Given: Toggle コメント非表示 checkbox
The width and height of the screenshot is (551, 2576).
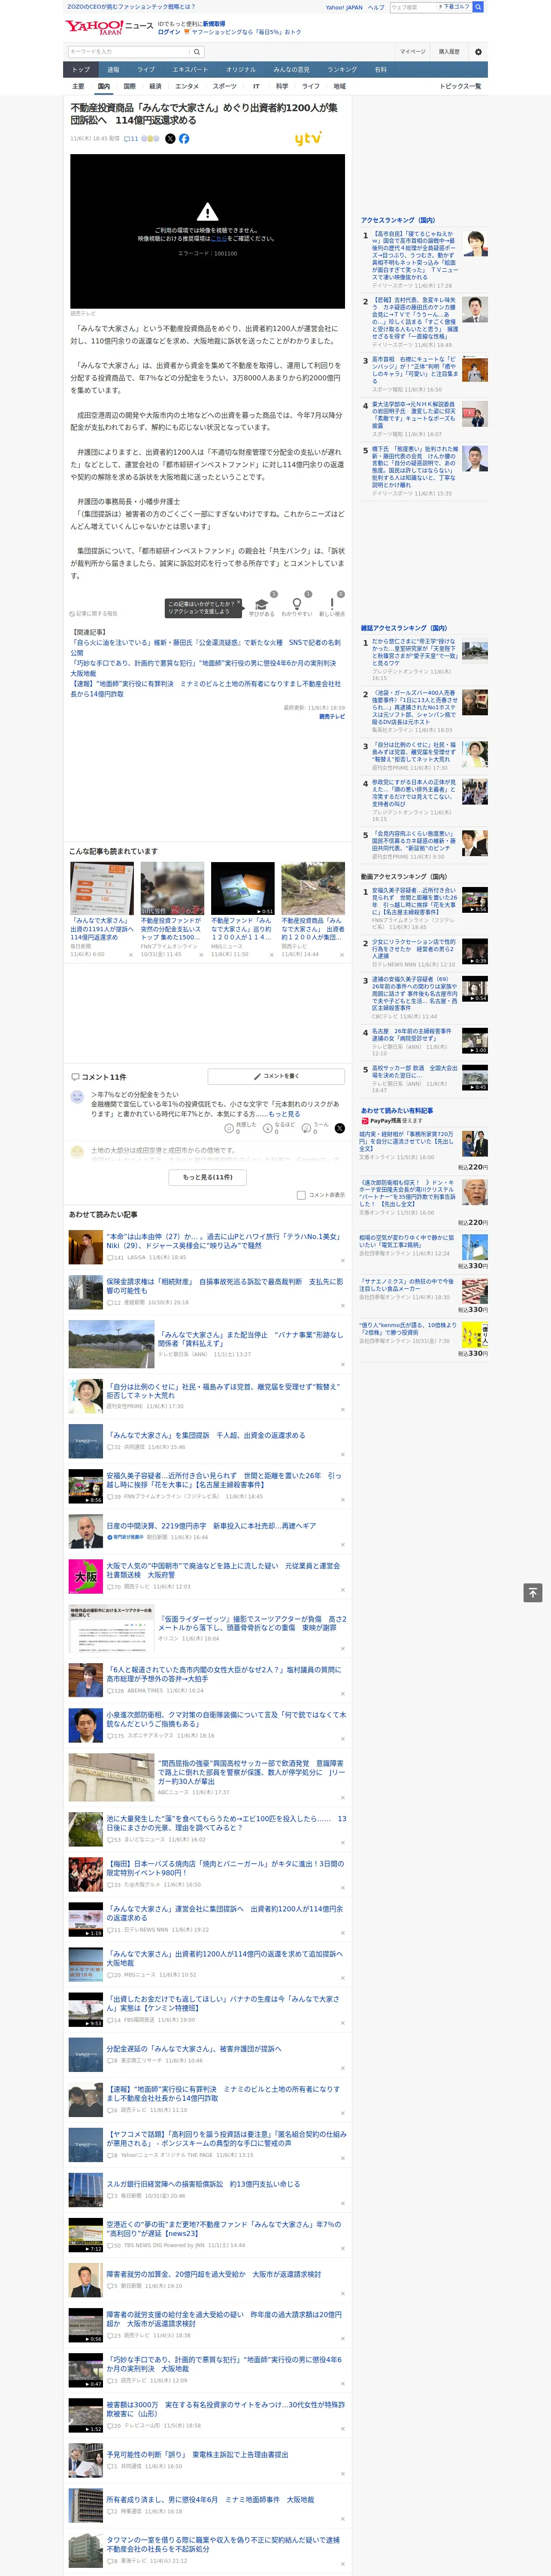Looking at the screenshot, I should point(301,1195).
